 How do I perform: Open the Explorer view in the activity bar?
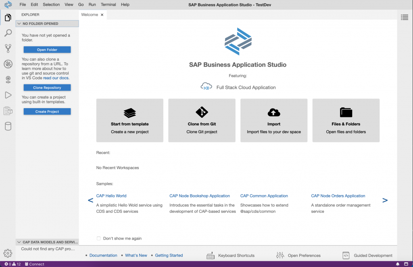coord(8,18)
